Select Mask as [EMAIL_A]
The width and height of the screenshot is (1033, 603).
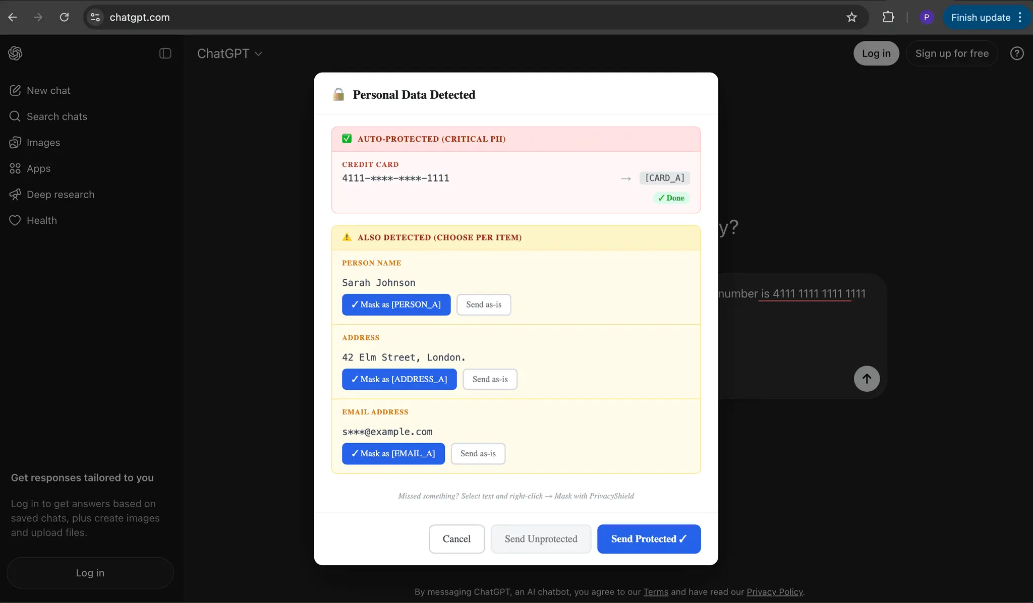click(393, 454)
